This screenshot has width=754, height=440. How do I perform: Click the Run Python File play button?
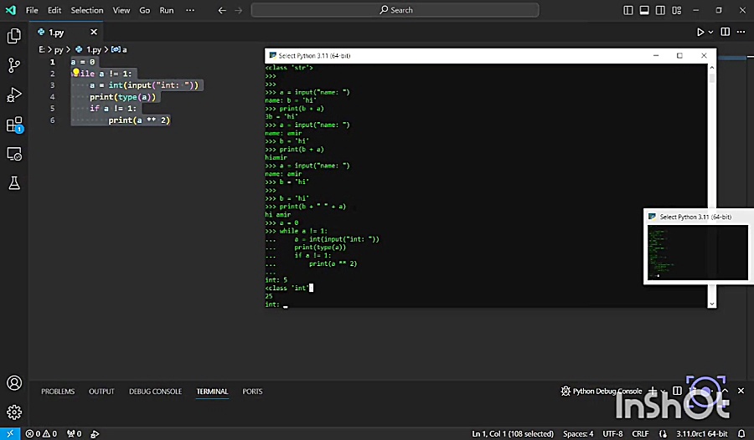click(x=700, y=32)
